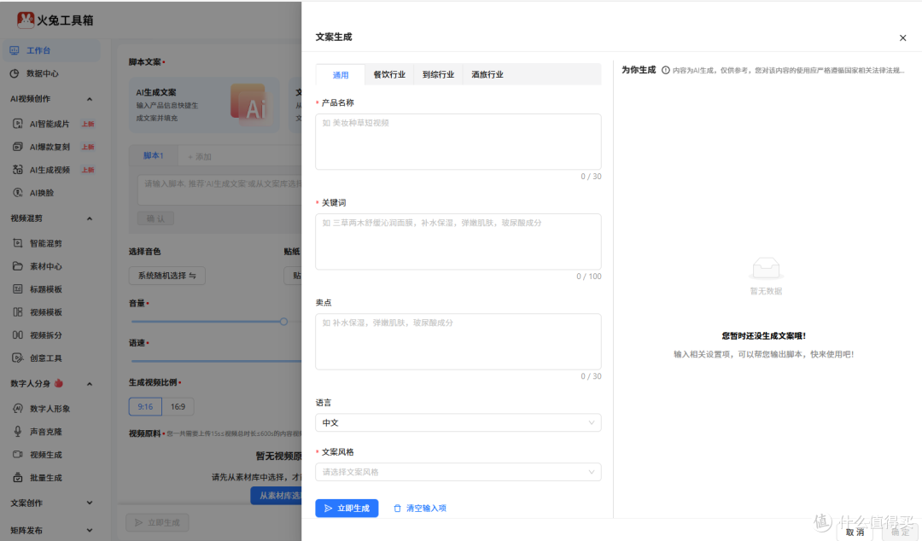Click the 火兔工具箱 logo icon
This screenshot has height=541, width=922.
(x=26, y=20)
